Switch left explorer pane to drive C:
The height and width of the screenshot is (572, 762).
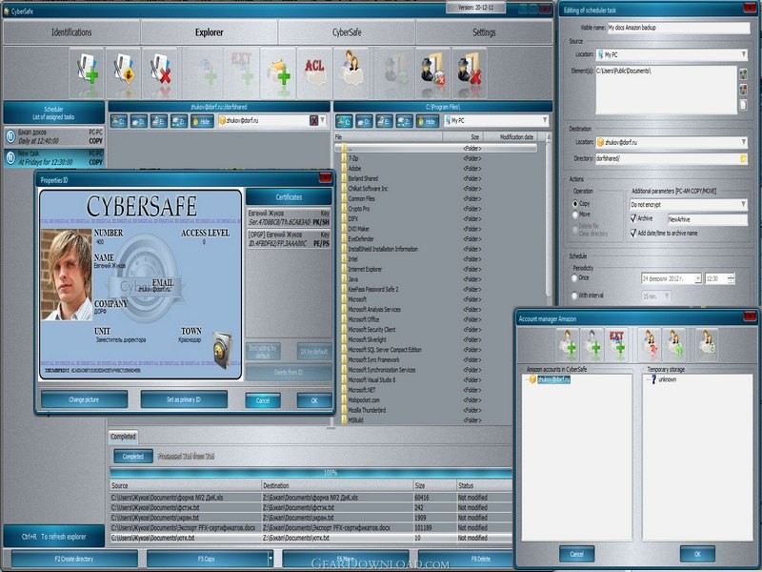119,121
